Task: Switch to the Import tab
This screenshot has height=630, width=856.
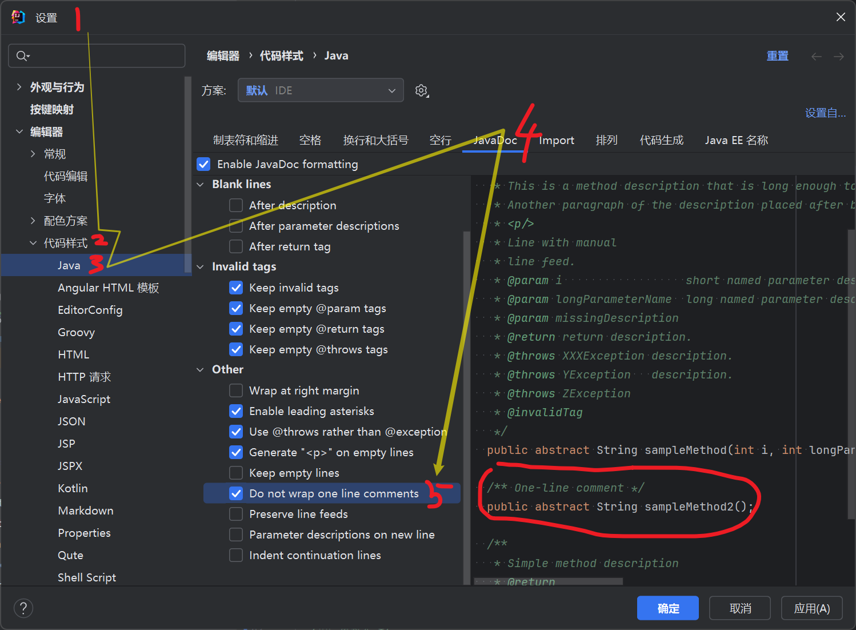Action: (x=556, y=140)
